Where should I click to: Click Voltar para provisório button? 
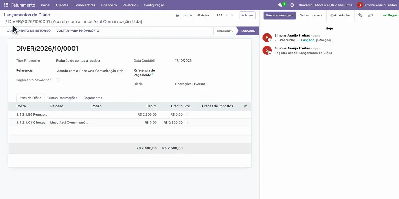[78, 31]
